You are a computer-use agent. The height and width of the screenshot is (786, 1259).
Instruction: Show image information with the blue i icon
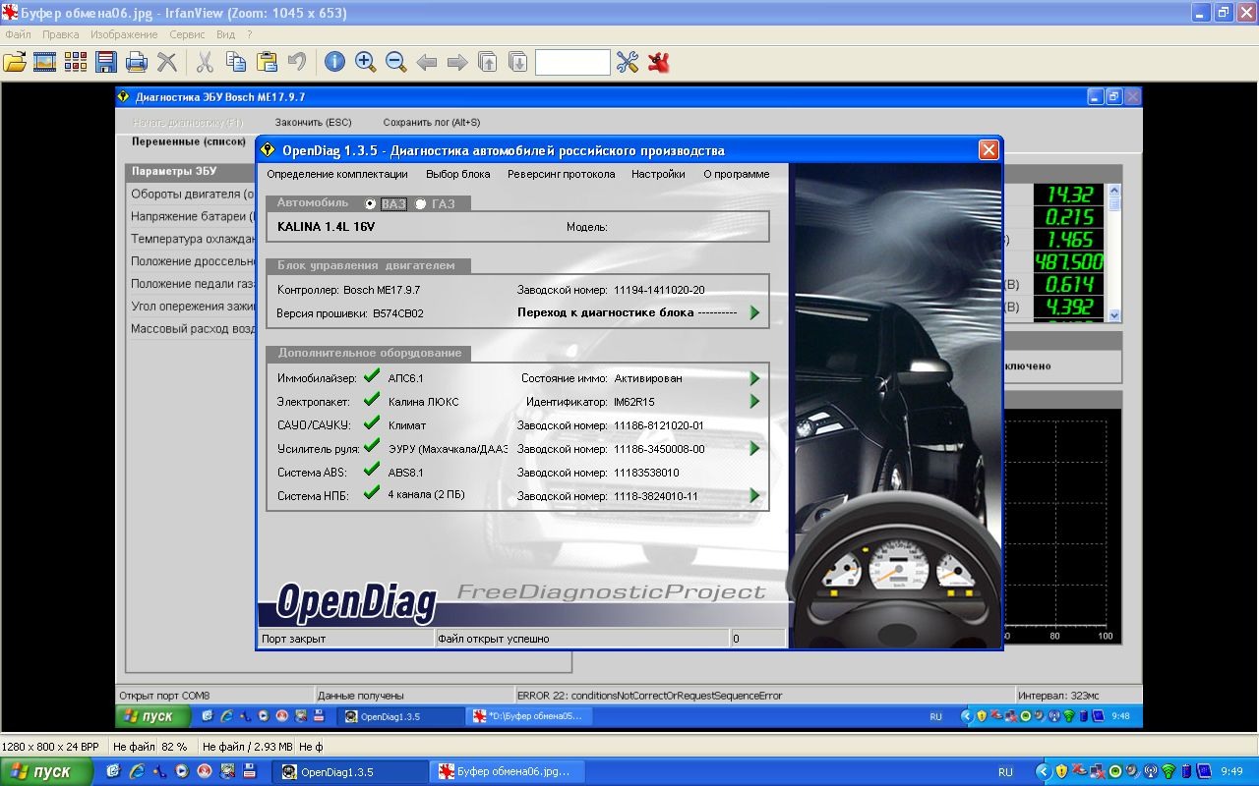[334, 62]
